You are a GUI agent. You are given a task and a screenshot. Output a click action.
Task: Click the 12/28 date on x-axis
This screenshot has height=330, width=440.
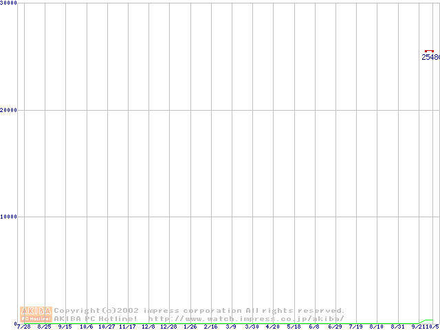click(168, 327)
